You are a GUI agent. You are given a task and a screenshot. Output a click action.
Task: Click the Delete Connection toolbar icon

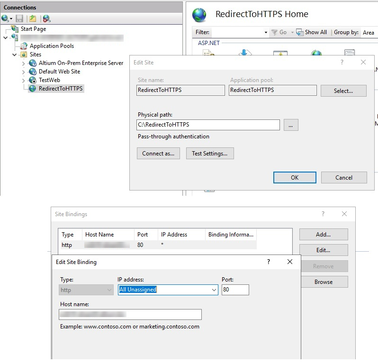point(46,18)
